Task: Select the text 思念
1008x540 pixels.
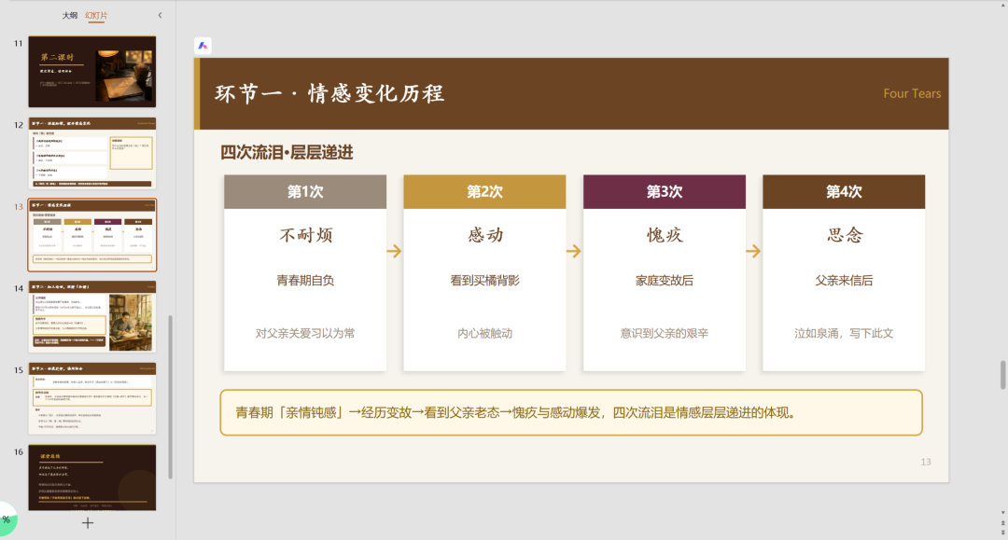Action: click(x=844, y=236)
